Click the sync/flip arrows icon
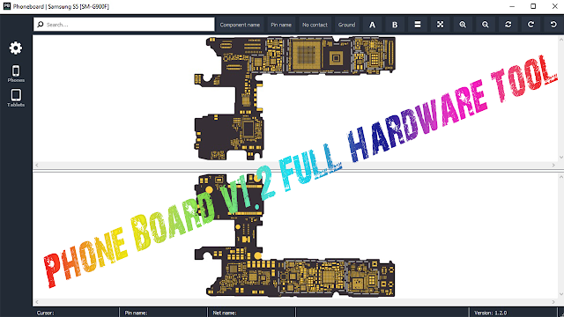This screenshot has height=317, width=564. tap(508, 25)
